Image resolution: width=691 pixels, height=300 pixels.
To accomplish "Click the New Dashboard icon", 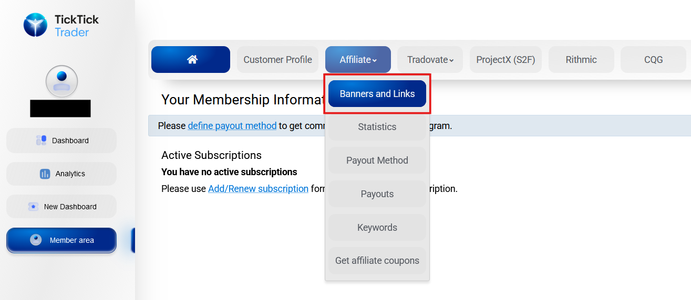I will pos(34,207).
